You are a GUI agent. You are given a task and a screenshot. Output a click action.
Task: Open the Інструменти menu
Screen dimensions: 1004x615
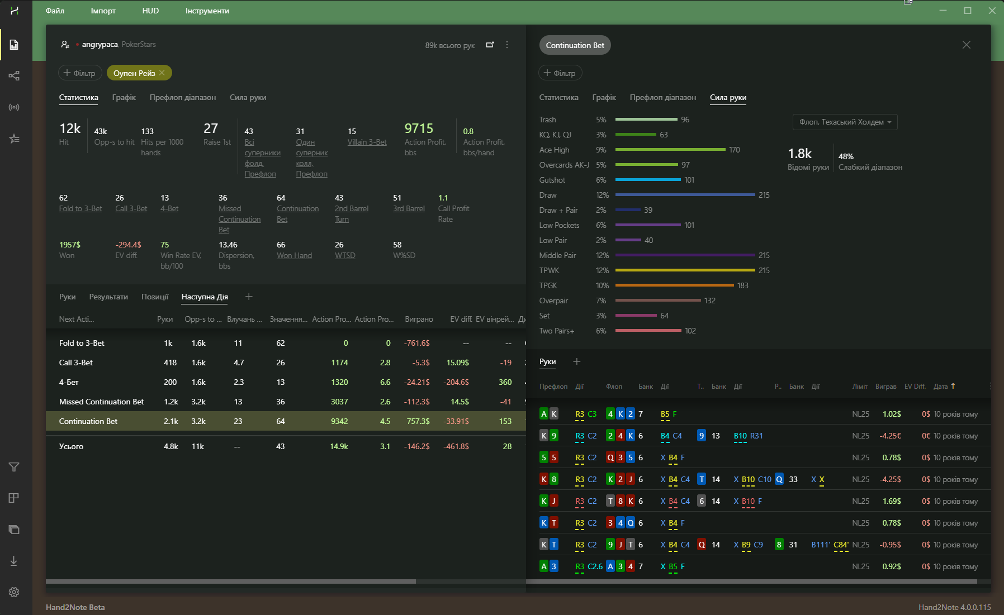point(207,11)
